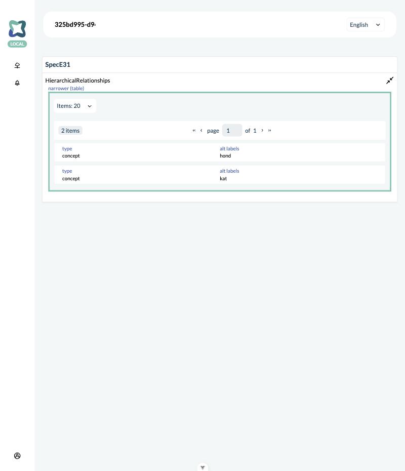Open the tree icon in the sidebar
This screenshot has width=405, height=471.
17,65
